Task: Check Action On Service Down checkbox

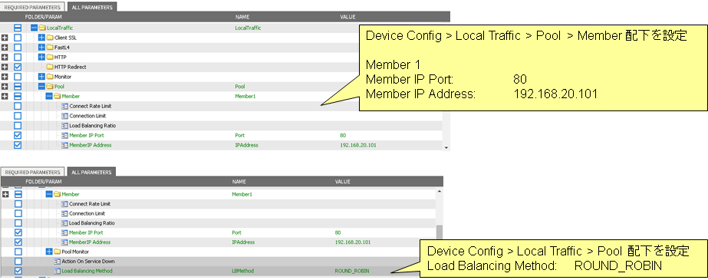Action: [18, 262]
